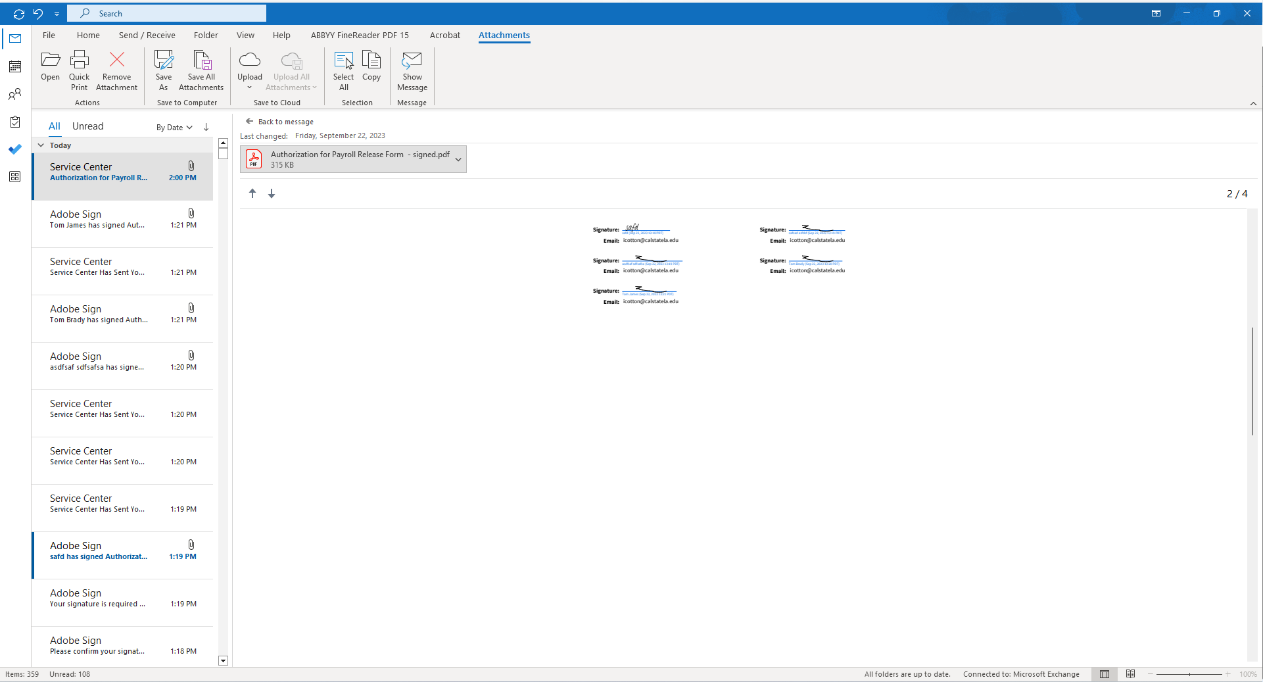The height and width of the screenshot is (682, 1263).
Task: Switch to the Unread mail filter
Action: pos(88,126)
